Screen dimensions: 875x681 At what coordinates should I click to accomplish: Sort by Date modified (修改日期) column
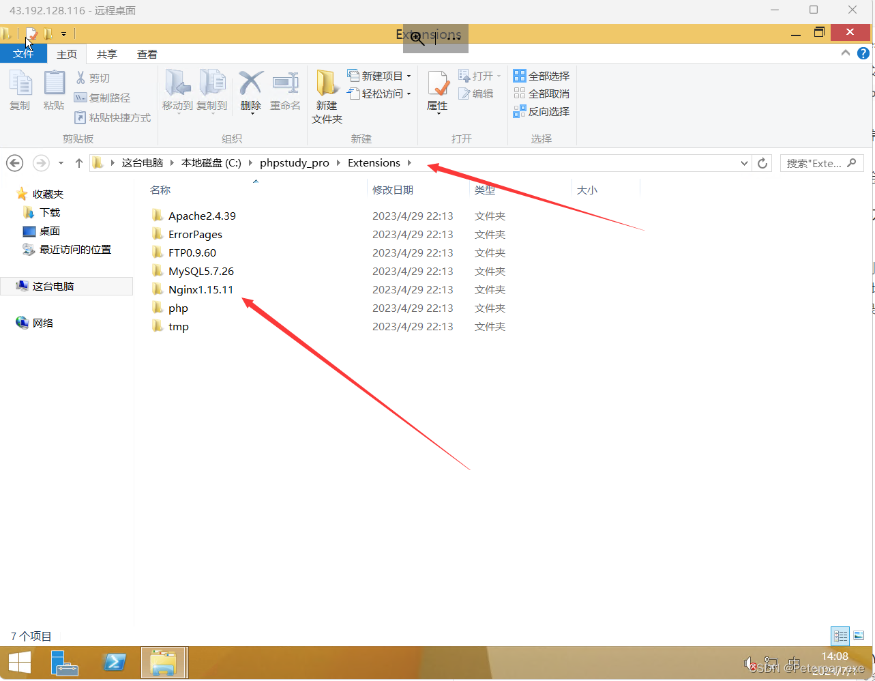(x=393, y=190)
